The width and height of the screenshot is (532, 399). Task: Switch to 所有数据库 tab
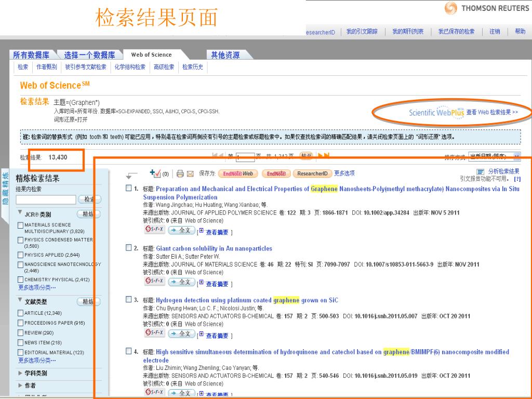(x=31, y=55)
